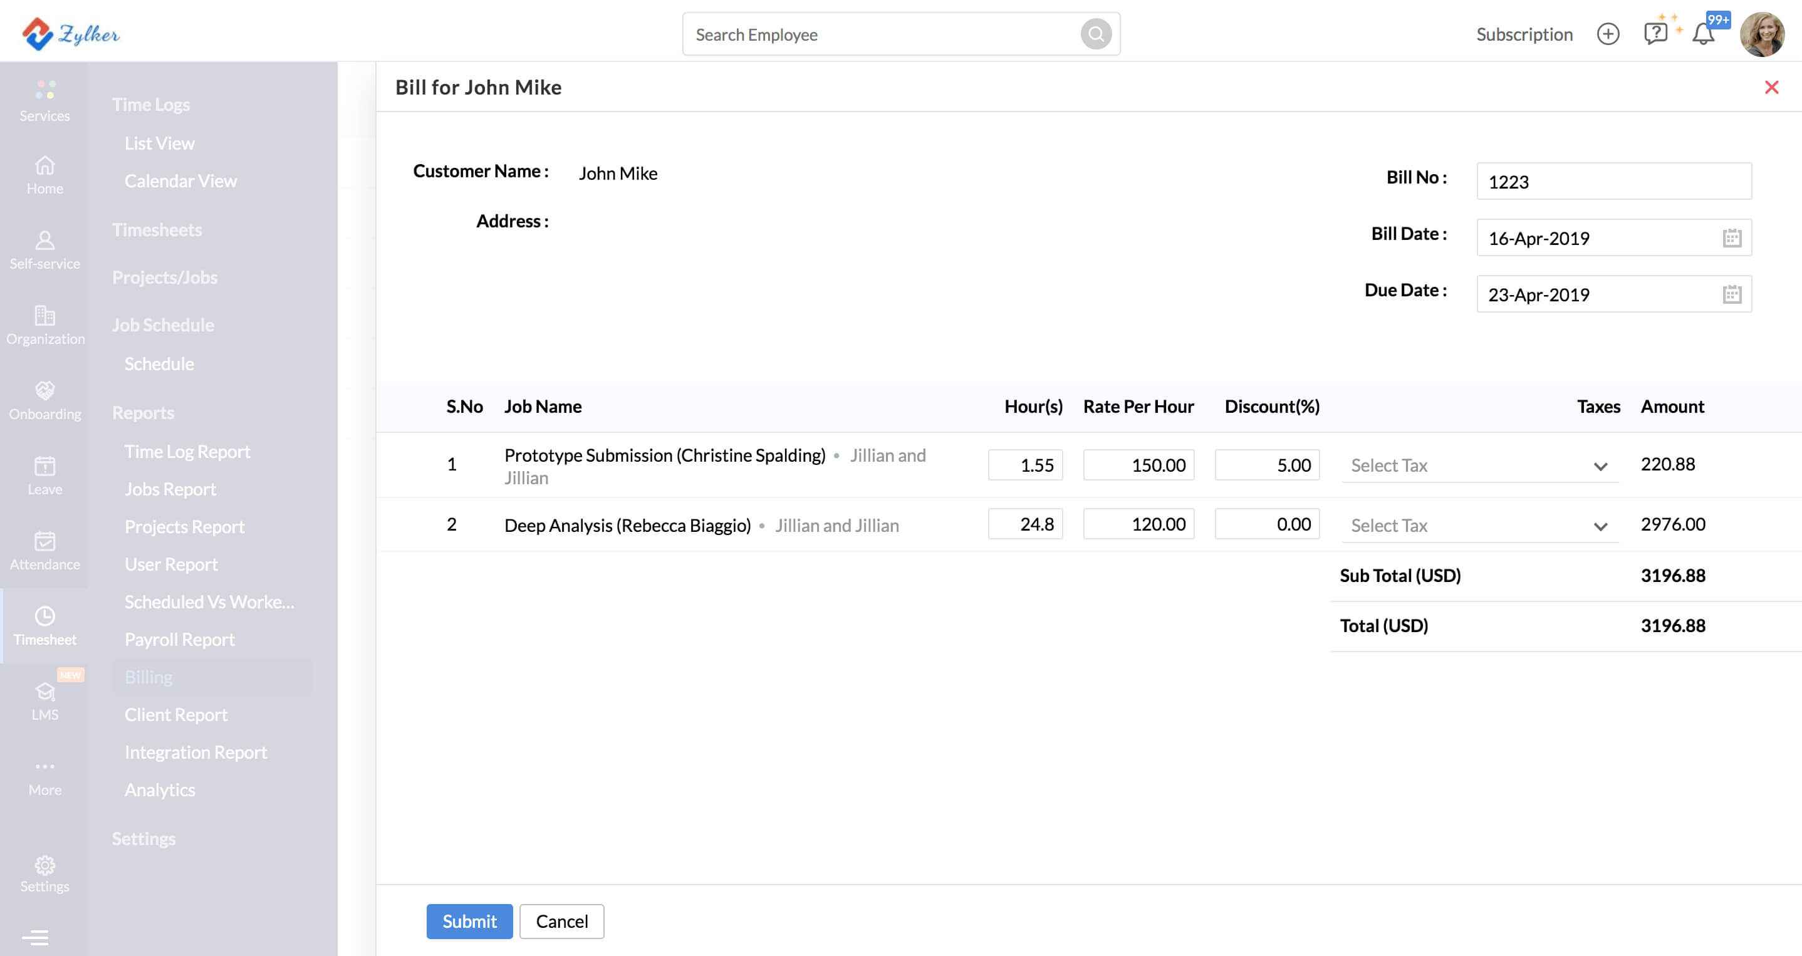Expand Select Tax for Deep Analysis
The height and width of the screenshot is (956, 1802).
pyautogui.click(x=1479, y=526)
